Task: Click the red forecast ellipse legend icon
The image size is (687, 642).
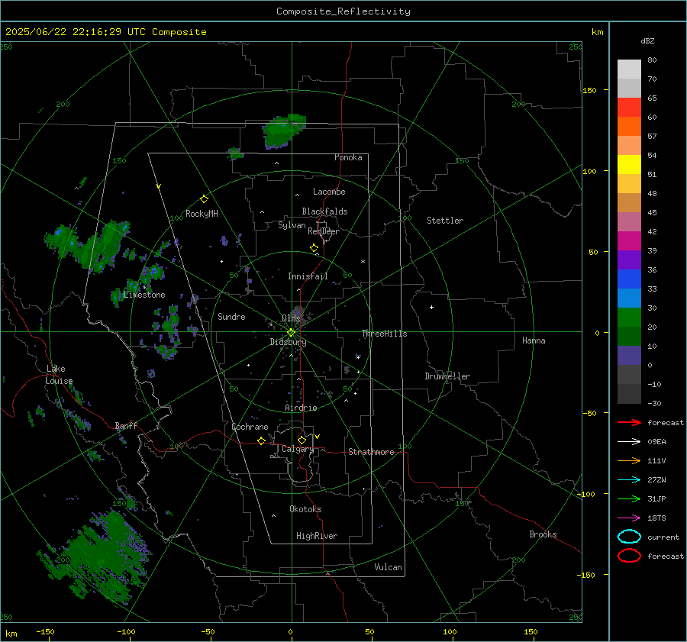Action: pyautogui.click(x=629, y=556)
